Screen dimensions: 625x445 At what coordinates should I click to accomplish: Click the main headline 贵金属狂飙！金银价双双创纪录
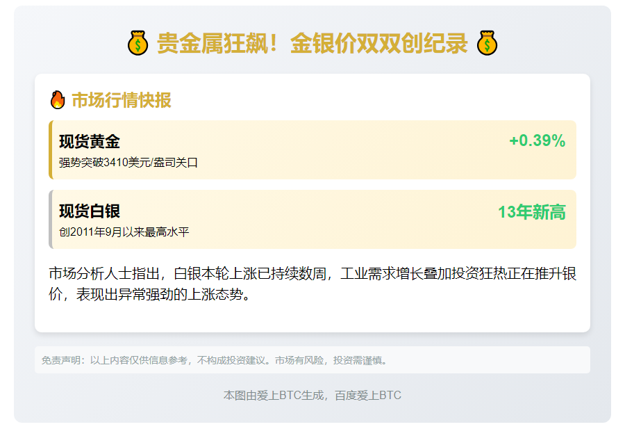coord(312,44)
